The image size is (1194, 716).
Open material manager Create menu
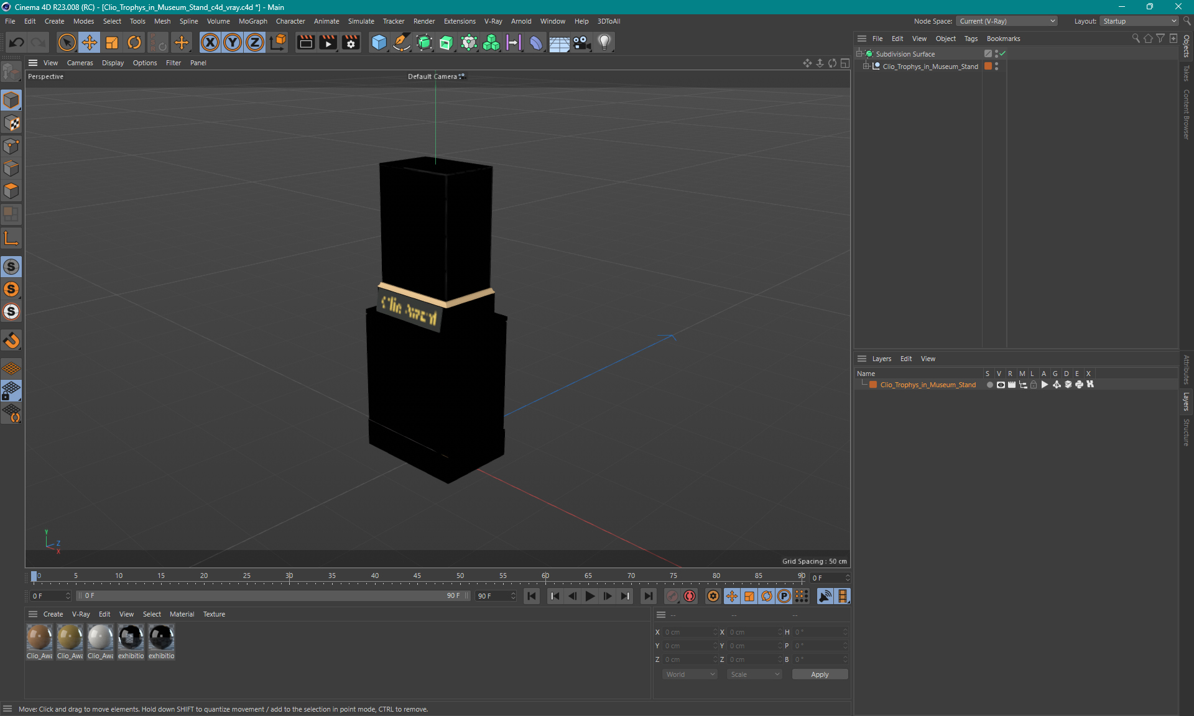click(x=53, y=614)
